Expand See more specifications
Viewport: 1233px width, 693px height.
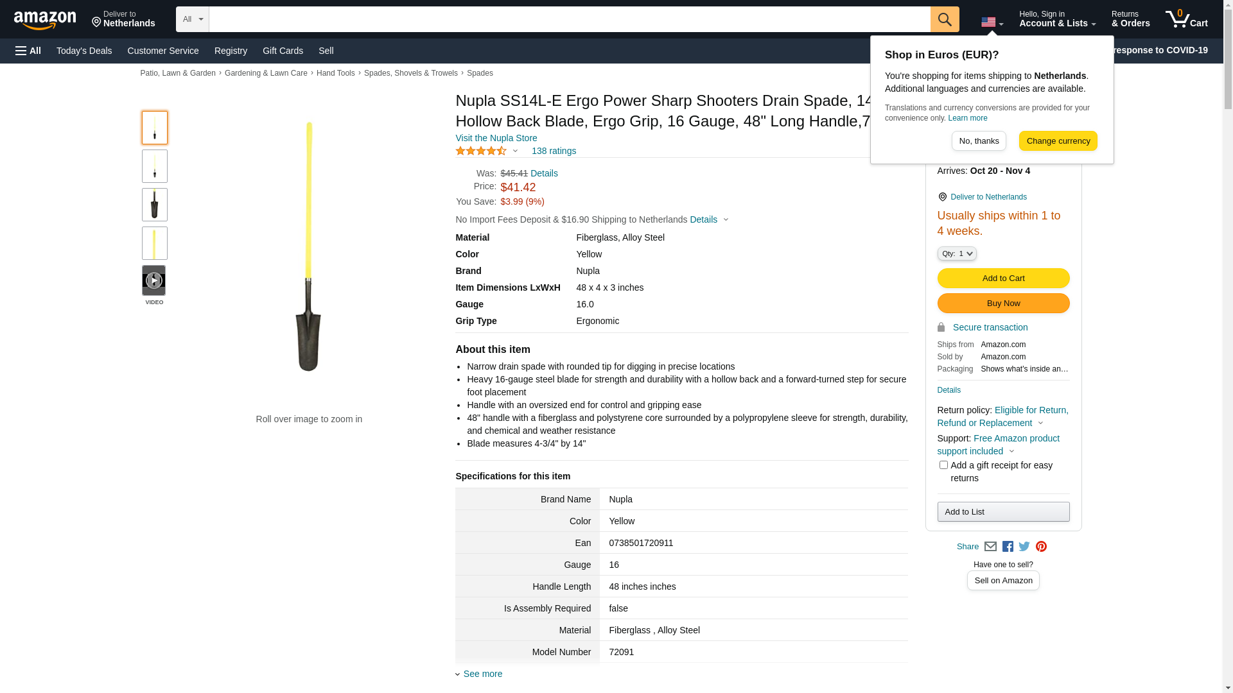(x=482, y=674)
